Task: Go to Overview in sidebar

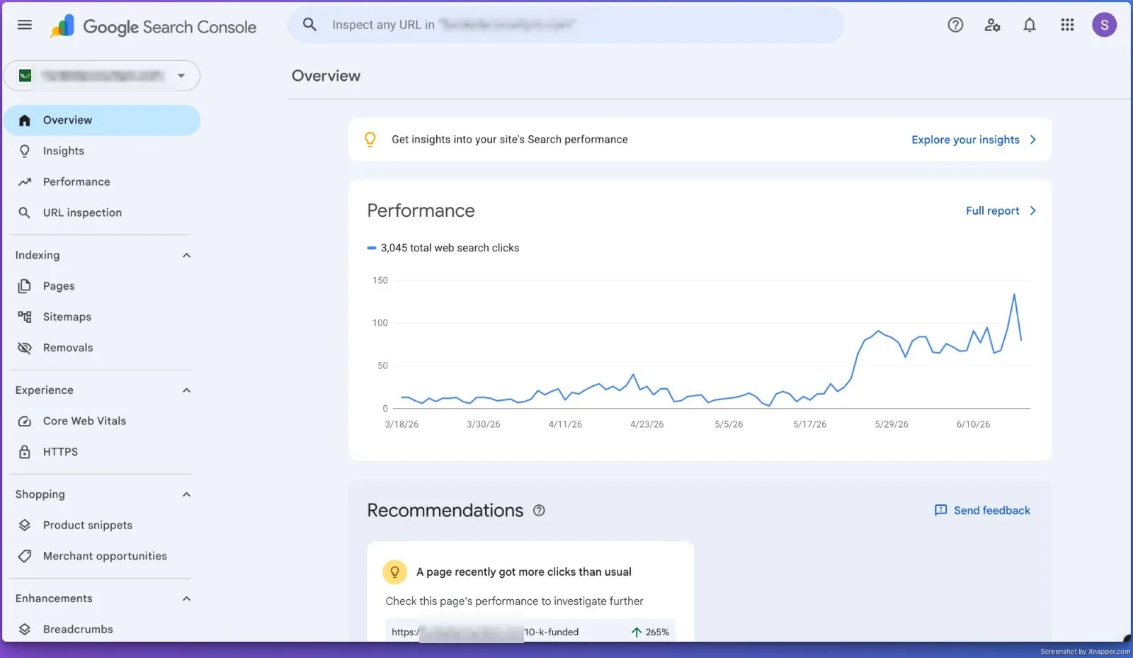Action: pos(103,120)
